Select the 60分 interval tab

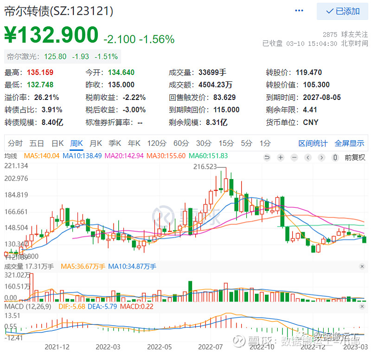(x=181, y=143)
